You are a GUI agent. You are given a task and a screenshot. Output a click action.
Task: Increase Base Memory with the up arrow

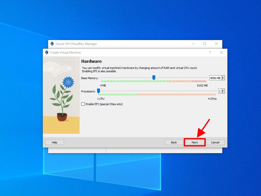tap(223, 77)
